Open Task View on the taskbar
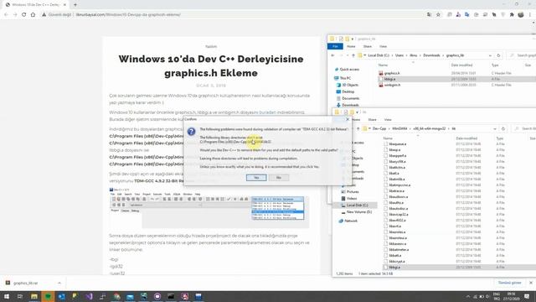Screen dimensions: 536x302 [x=20, y=296]
